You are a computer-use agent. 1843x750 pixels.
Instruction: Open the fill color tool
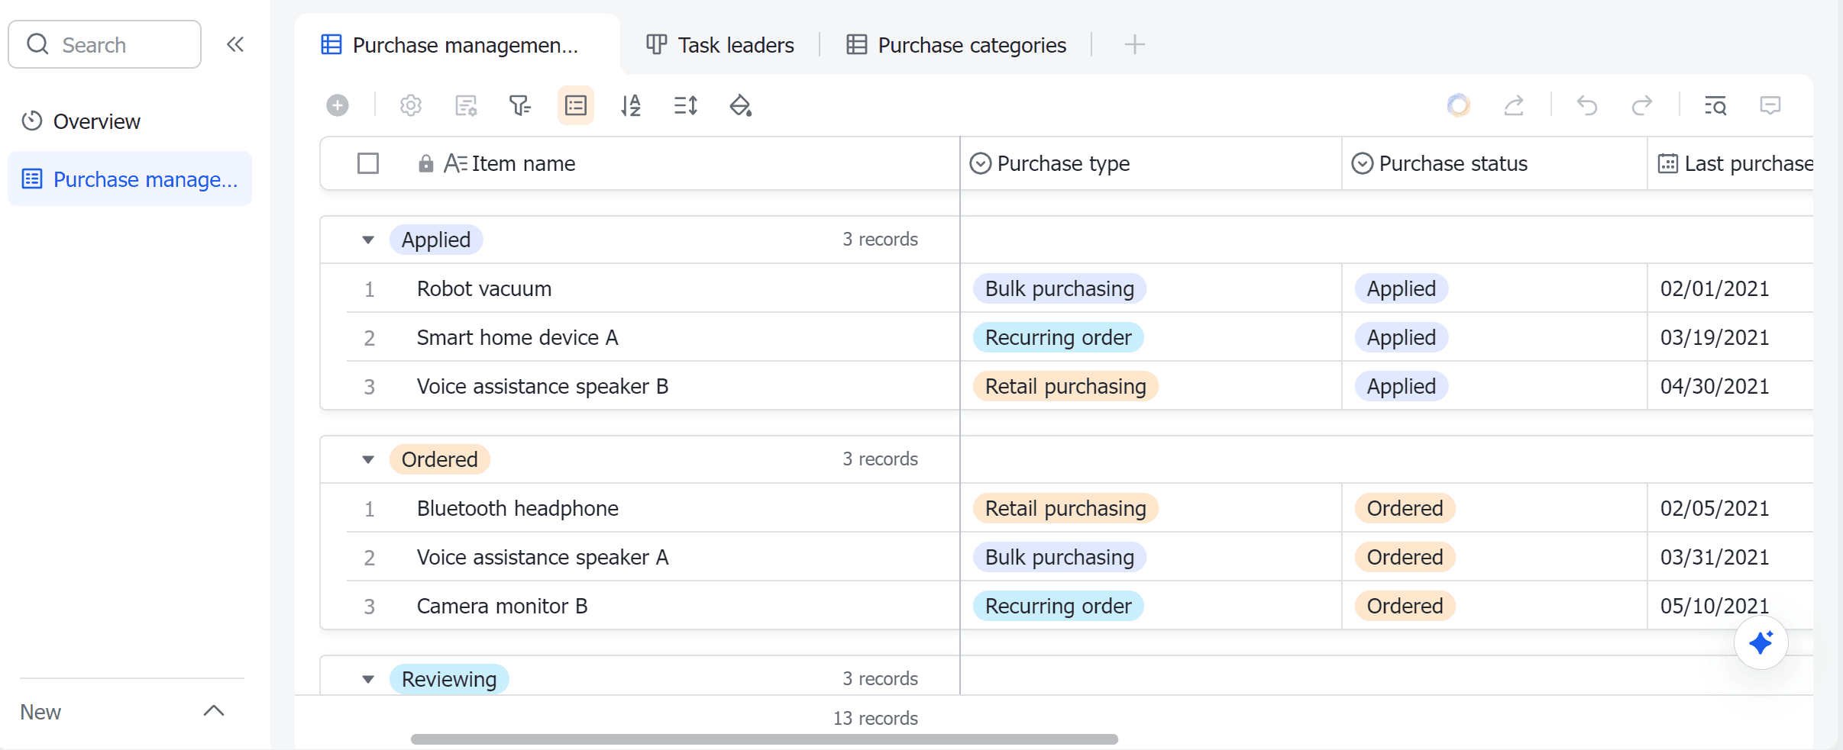click(x=741, y=105)
